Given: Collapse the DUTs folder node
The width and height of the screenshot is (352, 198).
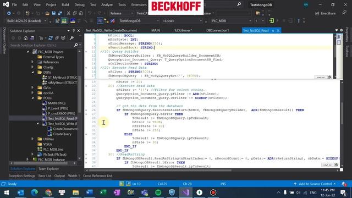Looking at the screenshot, I should [x=32, y=72].
